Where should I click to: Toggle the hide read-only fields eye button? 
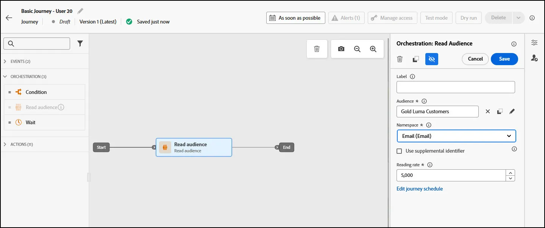tap(432, 59)
